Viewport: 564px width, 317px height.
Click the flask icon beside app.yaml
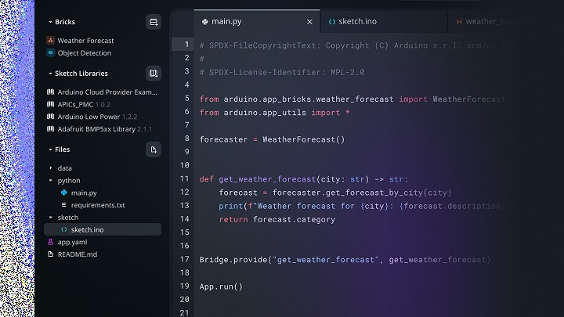[x=50, y=242]
